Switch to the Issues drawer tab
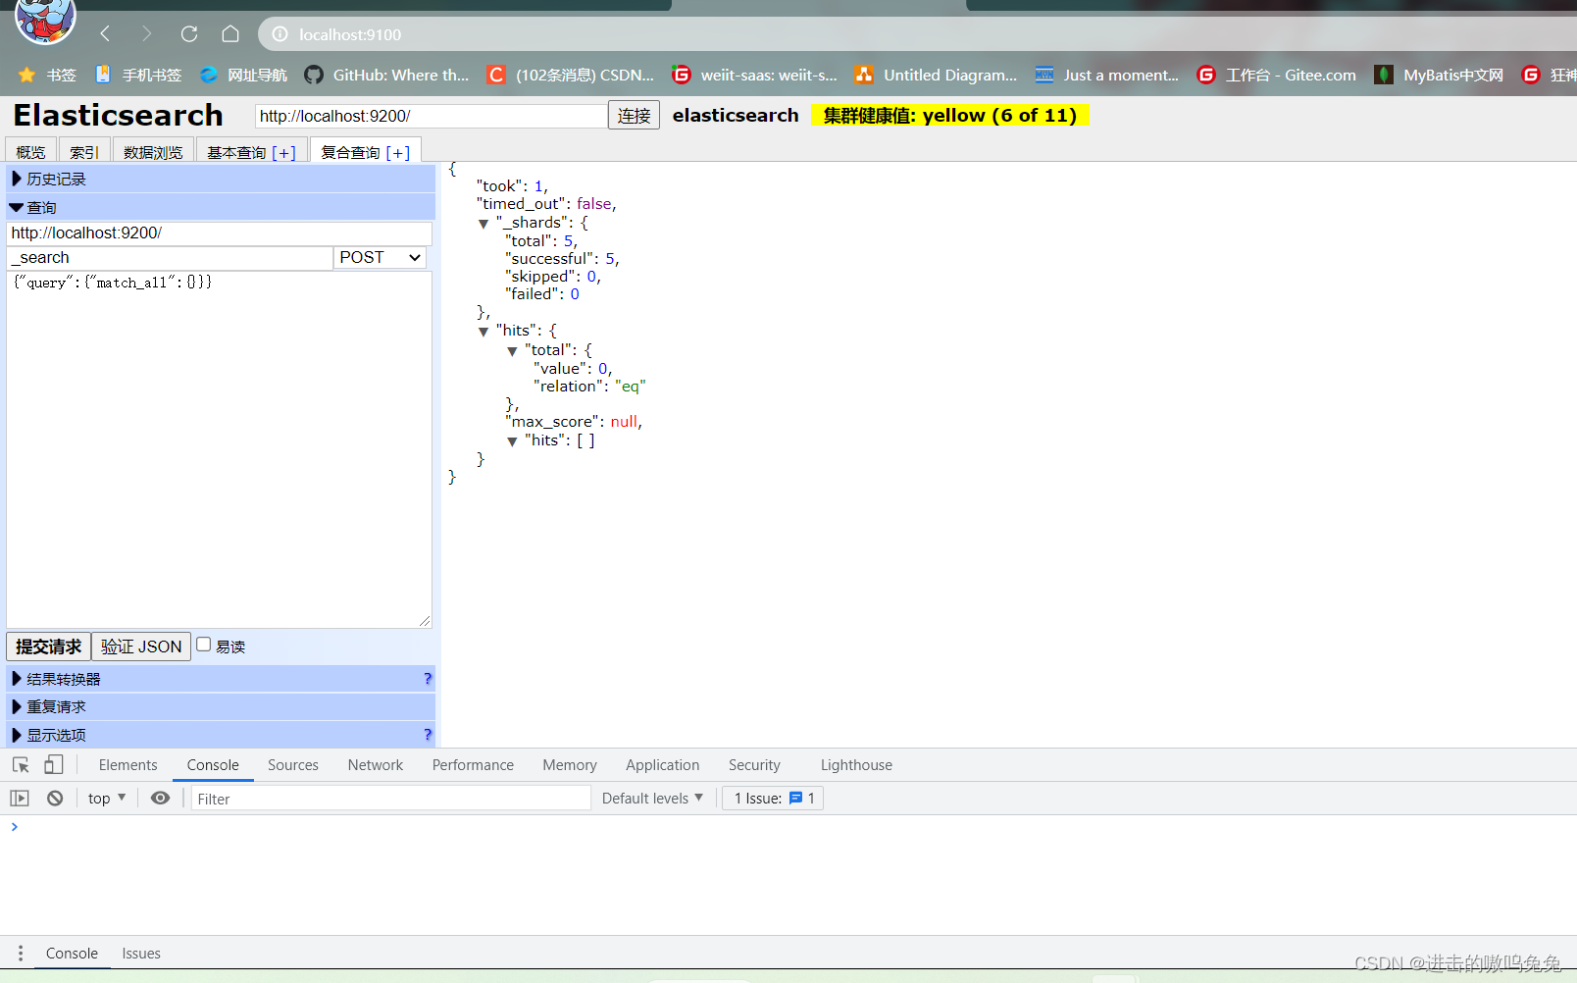 [x=141, y=954]
